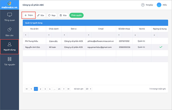Open the Báo cáo reports icon

click(10, 30)
